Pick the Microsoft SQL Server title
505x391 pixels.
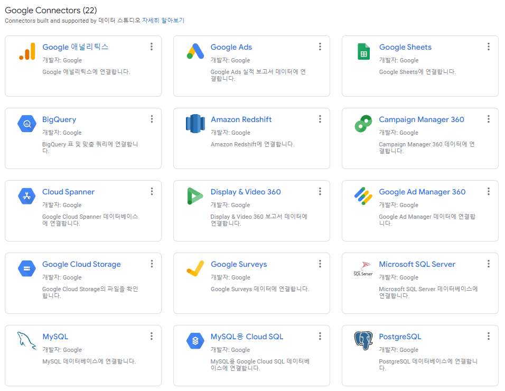pos(417,264)
